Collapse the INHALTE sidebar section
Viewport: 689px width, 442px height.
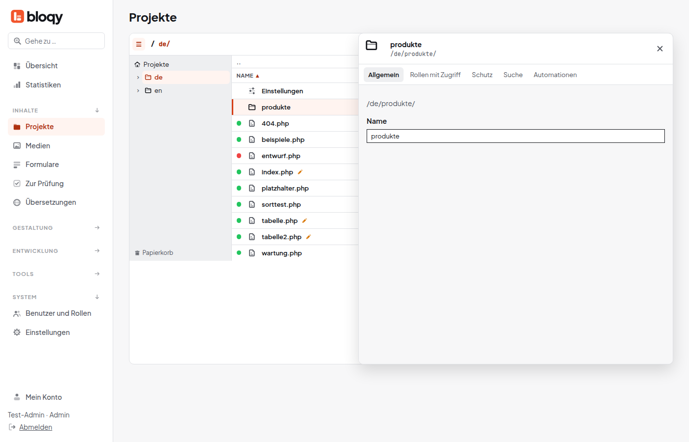point(97,110)
